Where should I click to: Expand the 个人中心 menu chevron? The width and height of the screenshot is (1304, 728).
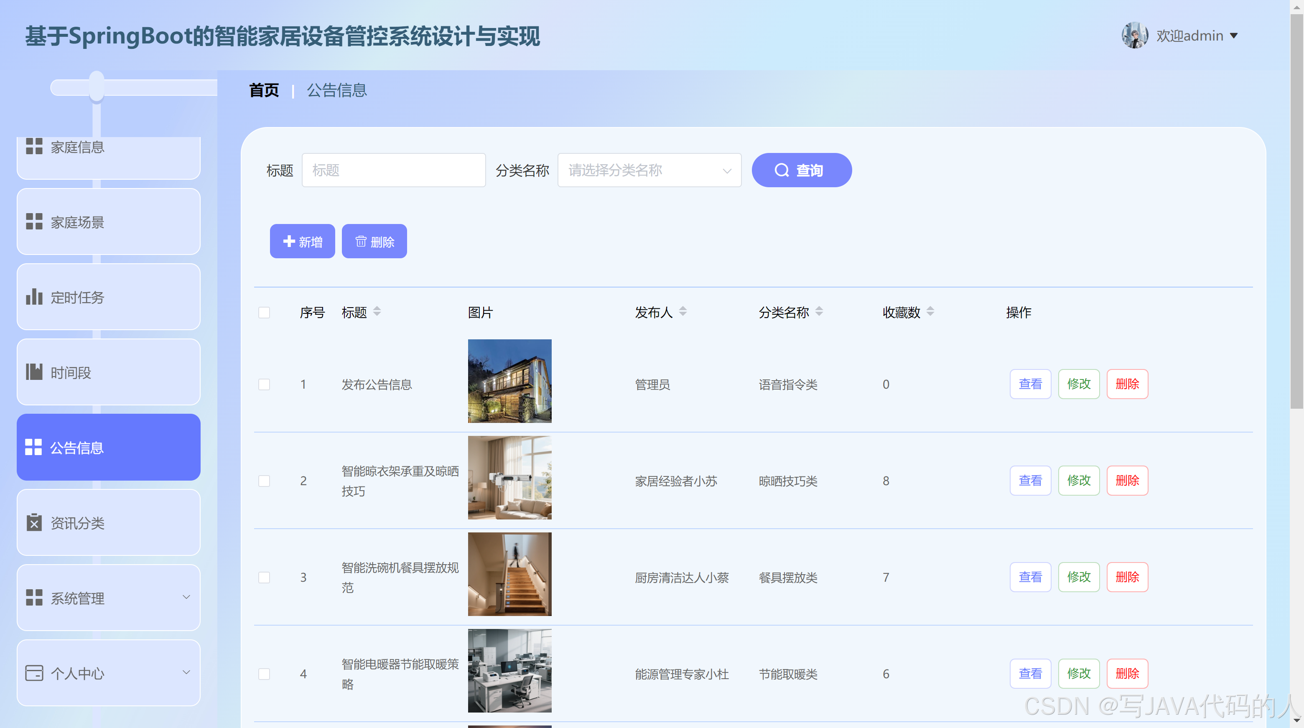pos(186,672)
